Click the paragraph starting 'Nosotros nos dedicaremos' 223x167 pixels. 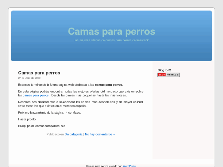tap(81, 104)
